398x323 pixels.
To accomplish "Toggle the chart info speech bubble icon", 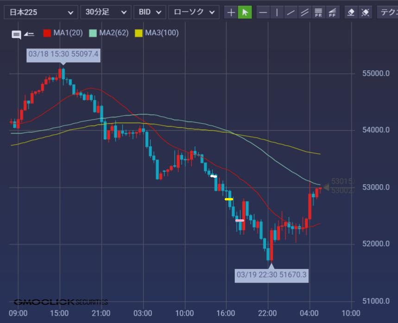I will [16, 34].
